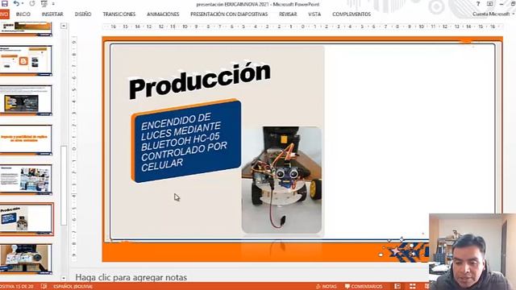Click the slide number indicator in status bar
The width and height of the screenshot is (516, 290).
[17, 287]
